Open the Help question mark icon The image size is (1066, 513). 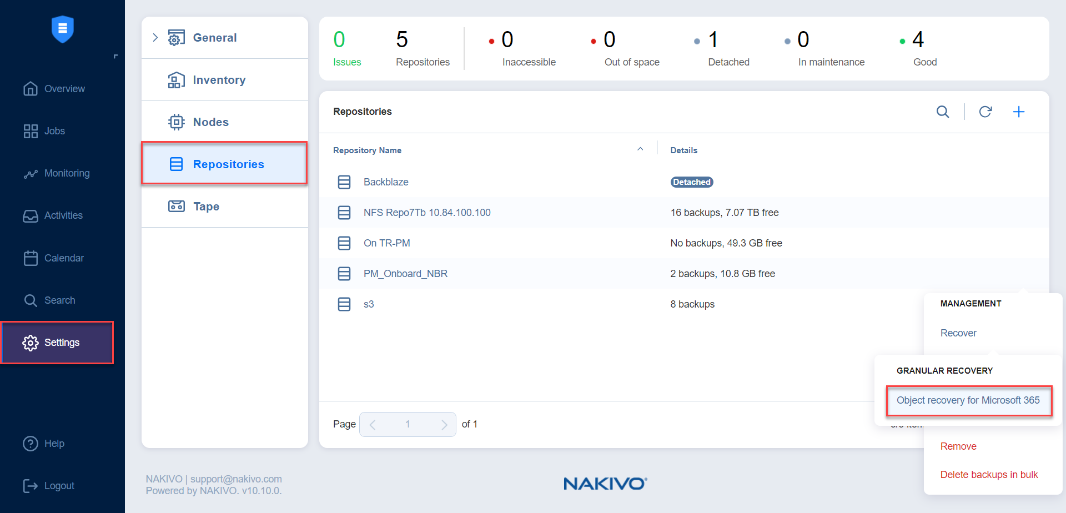click(x=31, y=444)
